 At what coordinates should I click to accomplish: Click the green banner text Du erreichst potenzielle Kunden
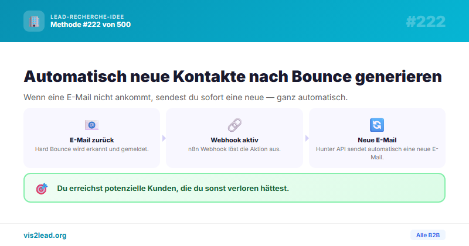tap(173, 189)
